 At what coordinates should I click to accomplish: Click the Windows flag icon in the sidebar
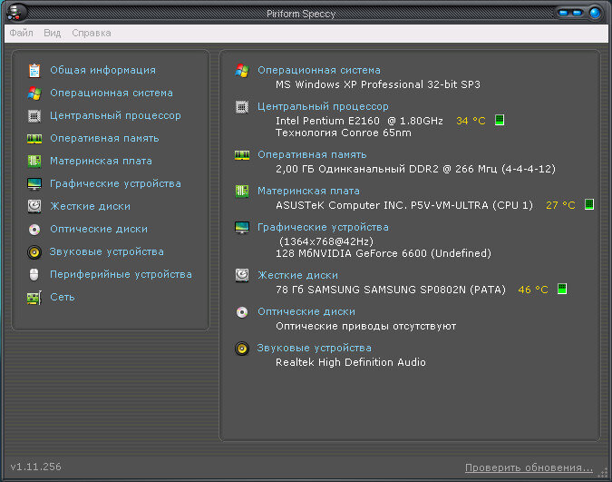click(34, 93)
